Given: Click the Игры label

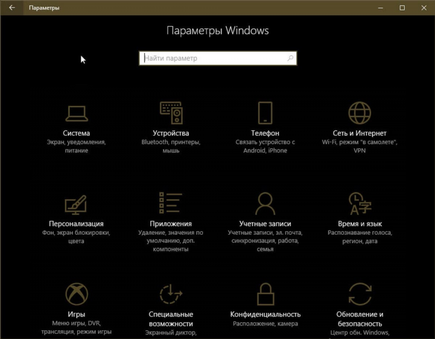Looking at the screenshot, I should click(77, 314).
